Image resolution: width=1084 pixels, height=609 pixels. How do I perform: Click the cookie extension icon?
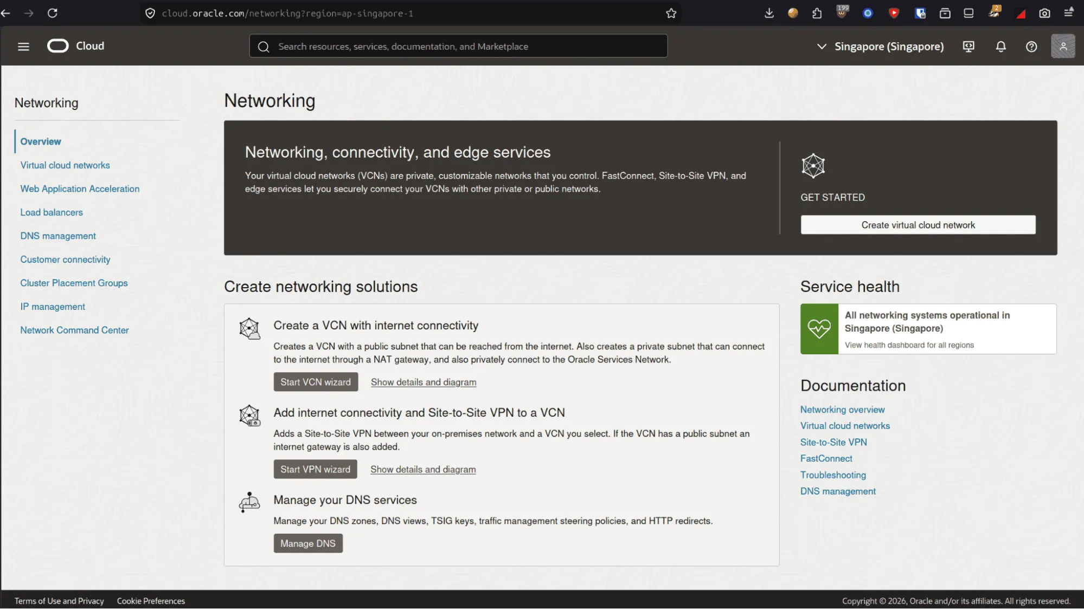(793, 13)
